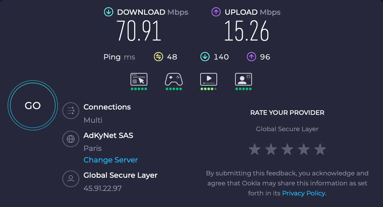
Task: Expand the download performance dots row
Action: tap(139, 89)
